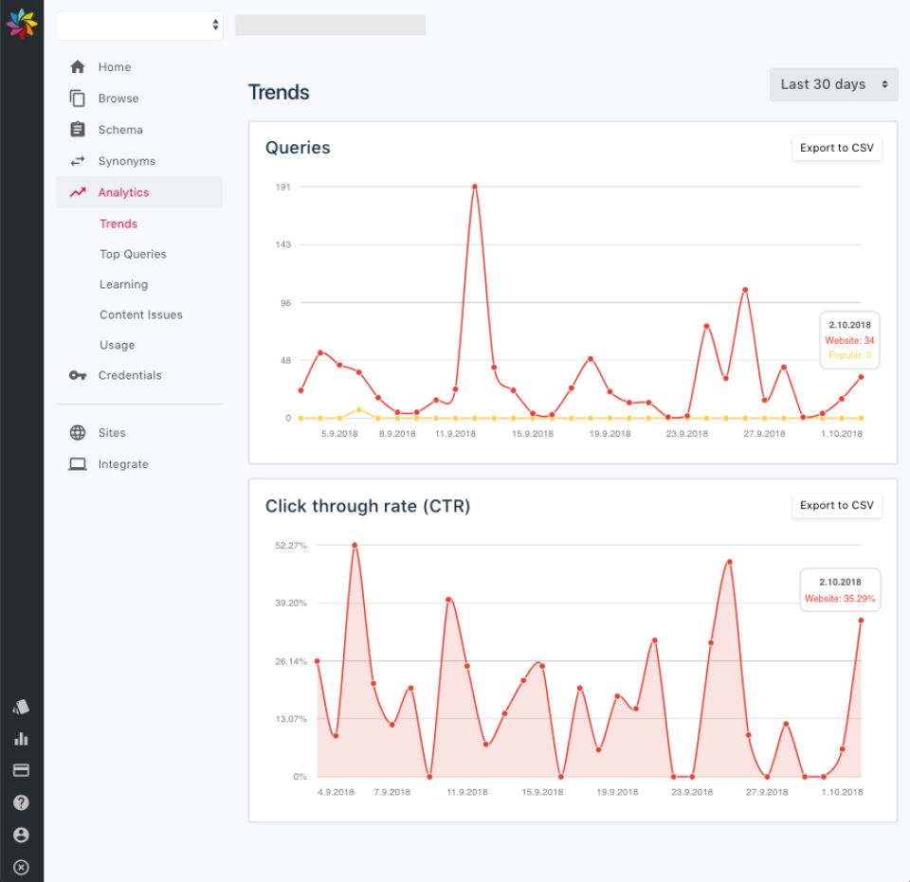The image size is (910, 882).
Task: Click the help question mark icon
Action: pyautogui.click(x=22, y=802)
